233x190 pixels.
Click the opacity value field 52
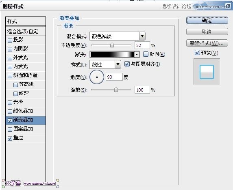[142, 45]
